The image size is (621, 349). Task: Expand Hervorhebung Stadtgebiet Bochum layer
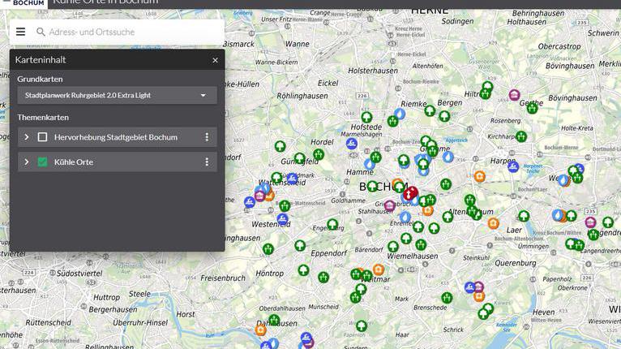tap(27, 137)
